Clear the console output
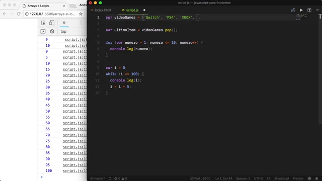Screen dimensions: 322x181 coord(52,31)
